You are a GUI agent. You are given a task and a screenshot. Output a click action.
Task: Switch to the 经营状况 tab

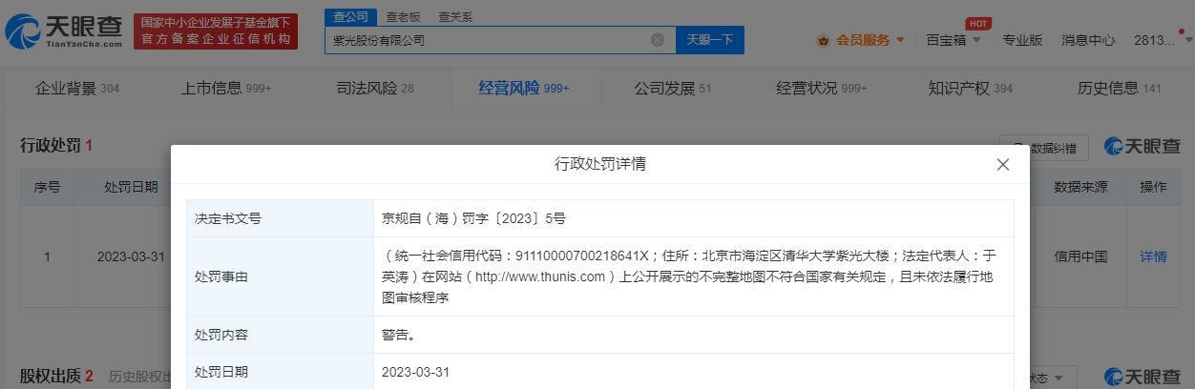coord(822,89)
